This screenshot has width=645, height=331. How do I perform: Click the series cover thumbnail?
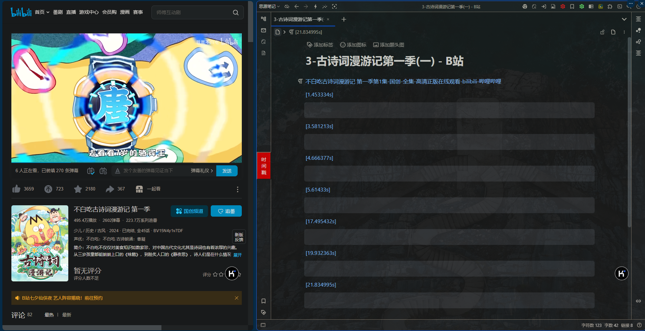pos(40,243)
